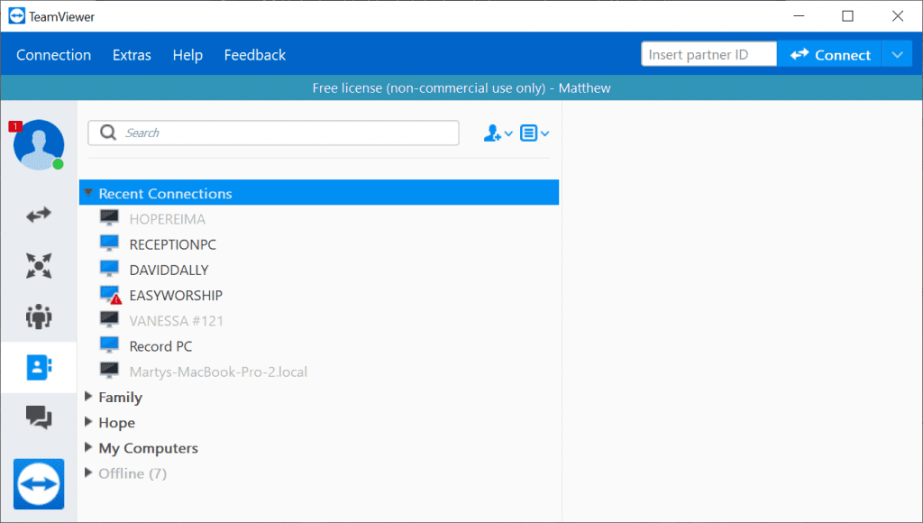Open the user profile avatar
This screenshot has height=523, width=923.
coord(39,145)
